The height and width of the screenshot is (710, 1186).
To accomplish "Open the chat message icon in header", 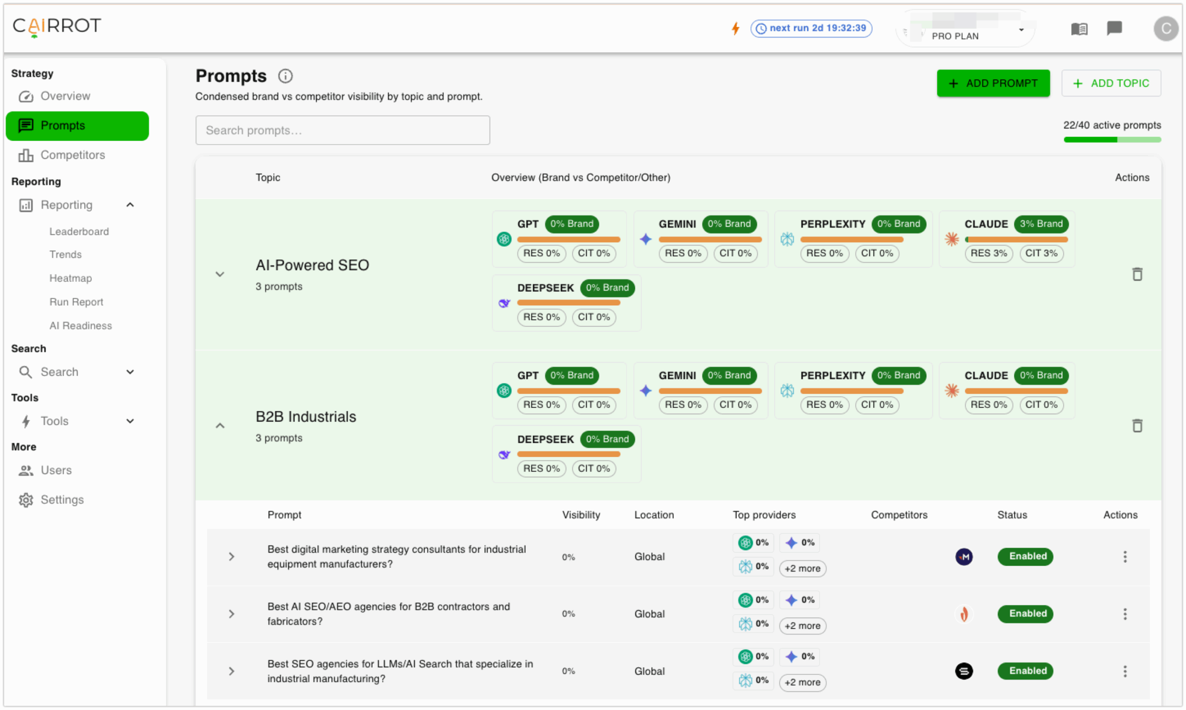I will point(1114,28).
